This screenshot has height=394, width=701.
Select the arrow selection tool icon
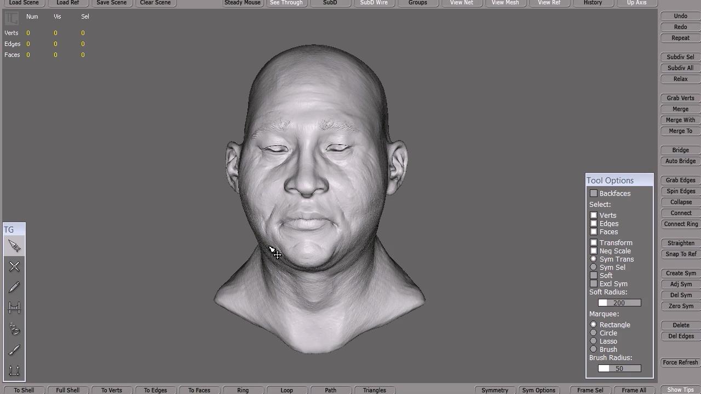[14, 247]
